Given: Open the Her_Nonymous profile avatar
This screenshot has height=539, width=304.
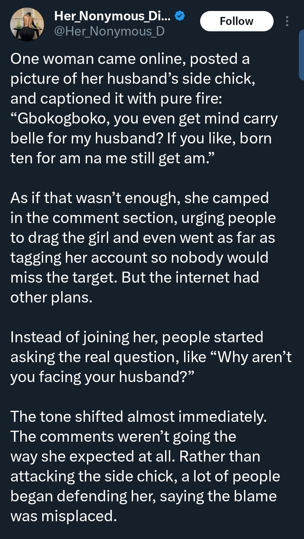Looking at the screenshot, I should click(x=27, y=25).
